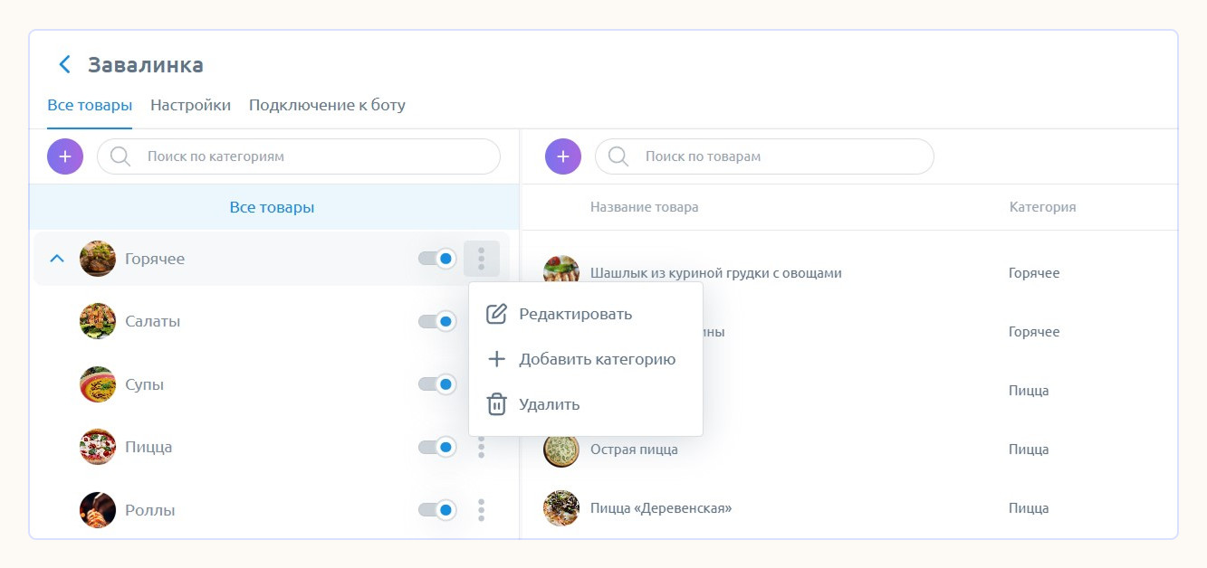Click the purple plus button to add a category
This screenshot has width=1207, height=568.
(65, 156)
